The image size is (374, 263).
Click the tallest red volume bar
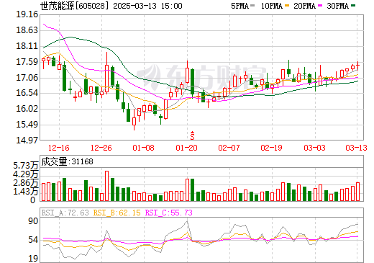pos(106,186)
